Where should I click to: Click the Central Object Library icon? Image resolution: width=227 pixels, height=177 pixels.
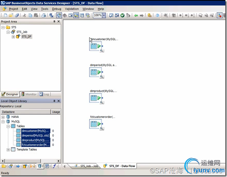(x=65, y=15)
